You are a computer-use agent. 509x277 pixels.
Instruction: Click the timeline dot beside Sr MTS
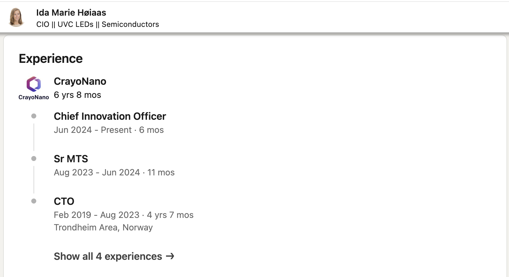pyautogui.click(x=34, y=159)
